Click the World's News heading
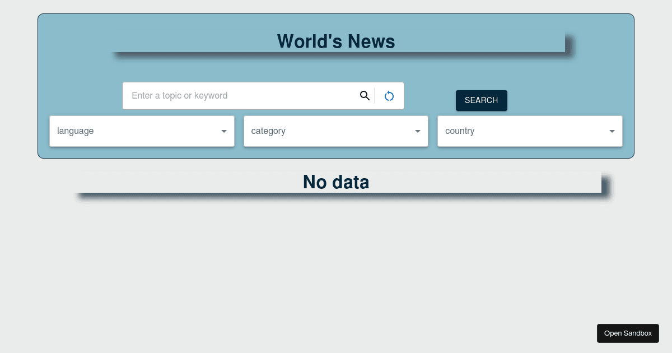Image resolution: width=672 pixels, height=353 pixels. pyautogui.click(x=336, y=41)
